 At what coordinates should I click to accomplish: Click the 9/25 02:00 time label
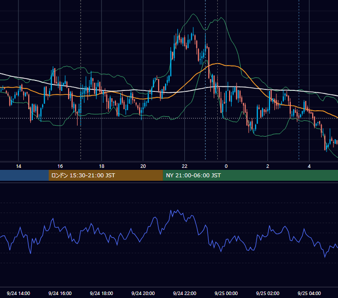267,293
